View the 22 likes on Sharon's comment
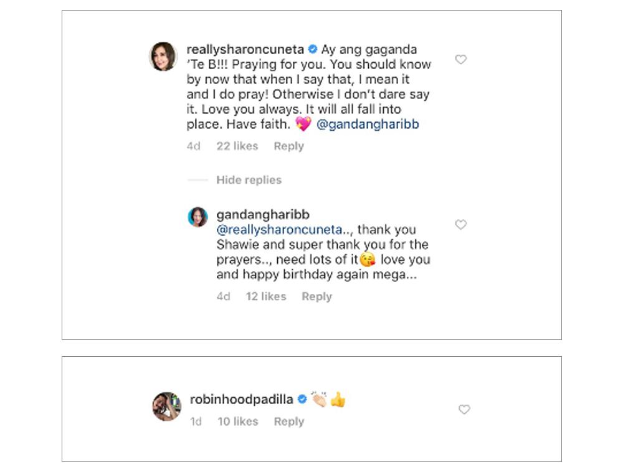This screenshot has width=623, height=472. click(237, 146)
